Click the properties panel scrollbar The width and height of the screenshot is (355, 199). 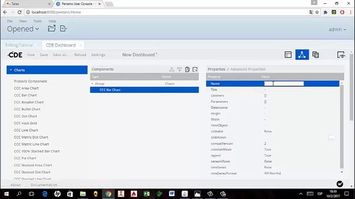pos(342,127)
